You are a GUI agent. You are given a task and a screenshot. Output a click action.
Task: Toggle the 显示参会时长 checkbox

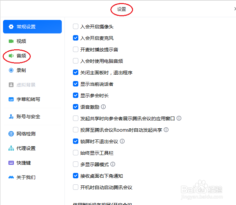tap(76, 95)
